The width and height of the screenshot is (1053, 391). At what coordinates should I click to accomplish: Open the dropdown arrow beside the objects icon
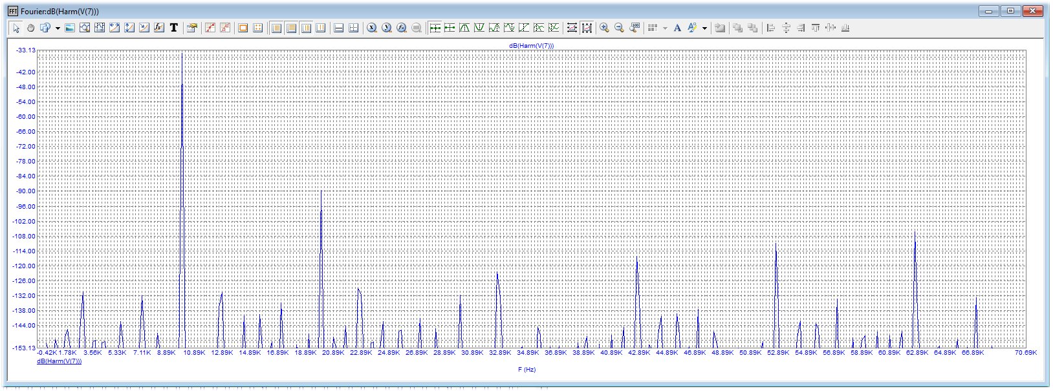click(58, 28)
